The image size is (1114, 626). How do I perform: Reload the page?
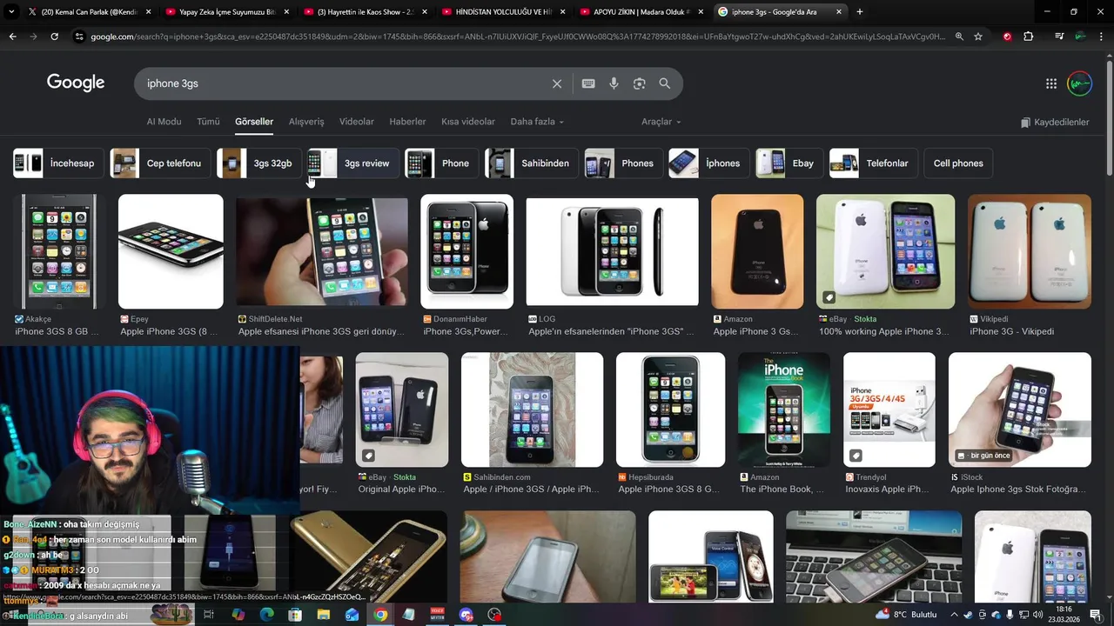(54, 37)
